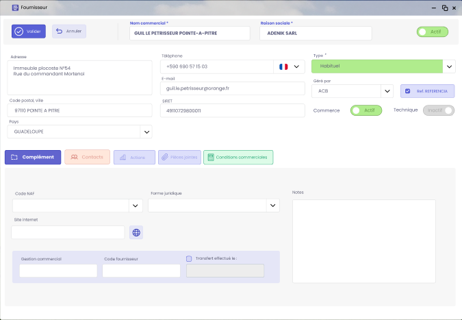Click the chart icon on Actions tab

pyautogui.click(x=123, y=158)
